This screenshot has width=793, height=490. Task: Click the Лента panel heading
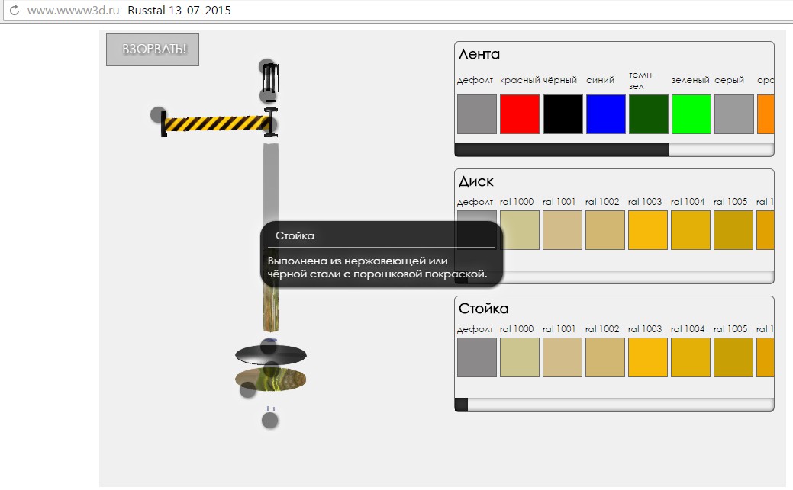coord(479,54)
